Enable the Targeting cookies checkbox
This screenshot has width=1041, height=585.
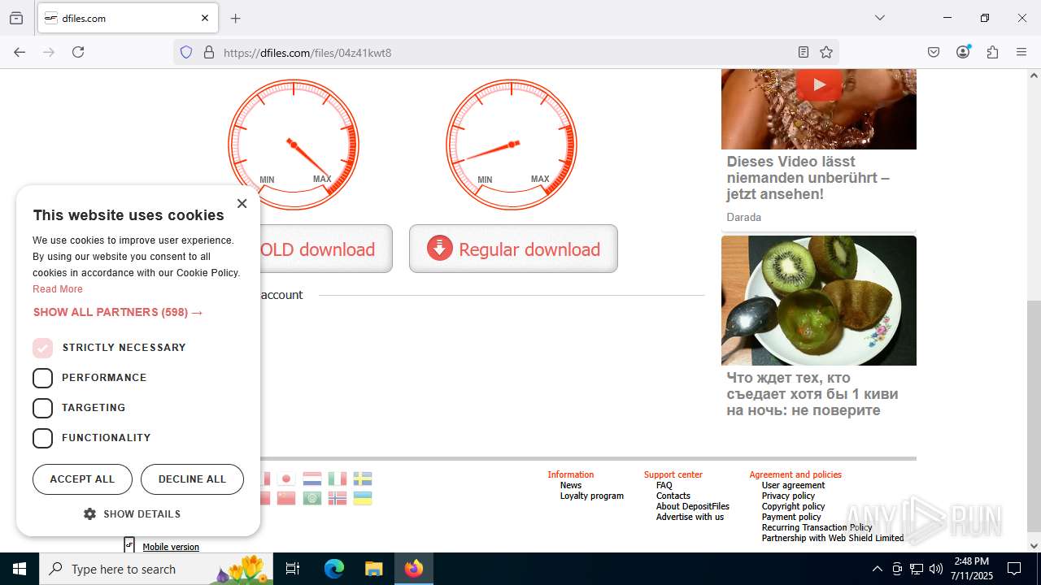point(42,408)
